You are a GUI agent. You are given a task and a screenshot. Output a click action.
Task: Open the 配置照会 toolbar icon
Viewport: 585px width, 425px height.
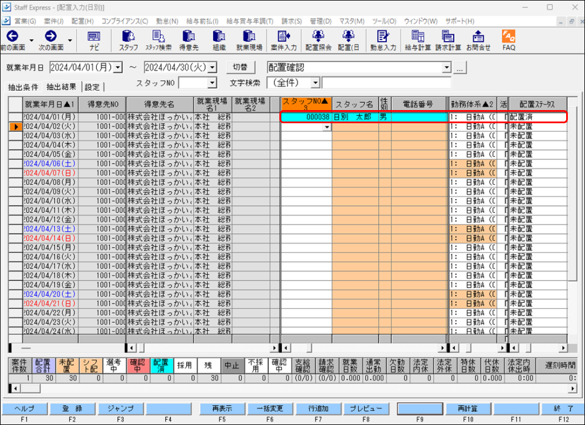318,41
